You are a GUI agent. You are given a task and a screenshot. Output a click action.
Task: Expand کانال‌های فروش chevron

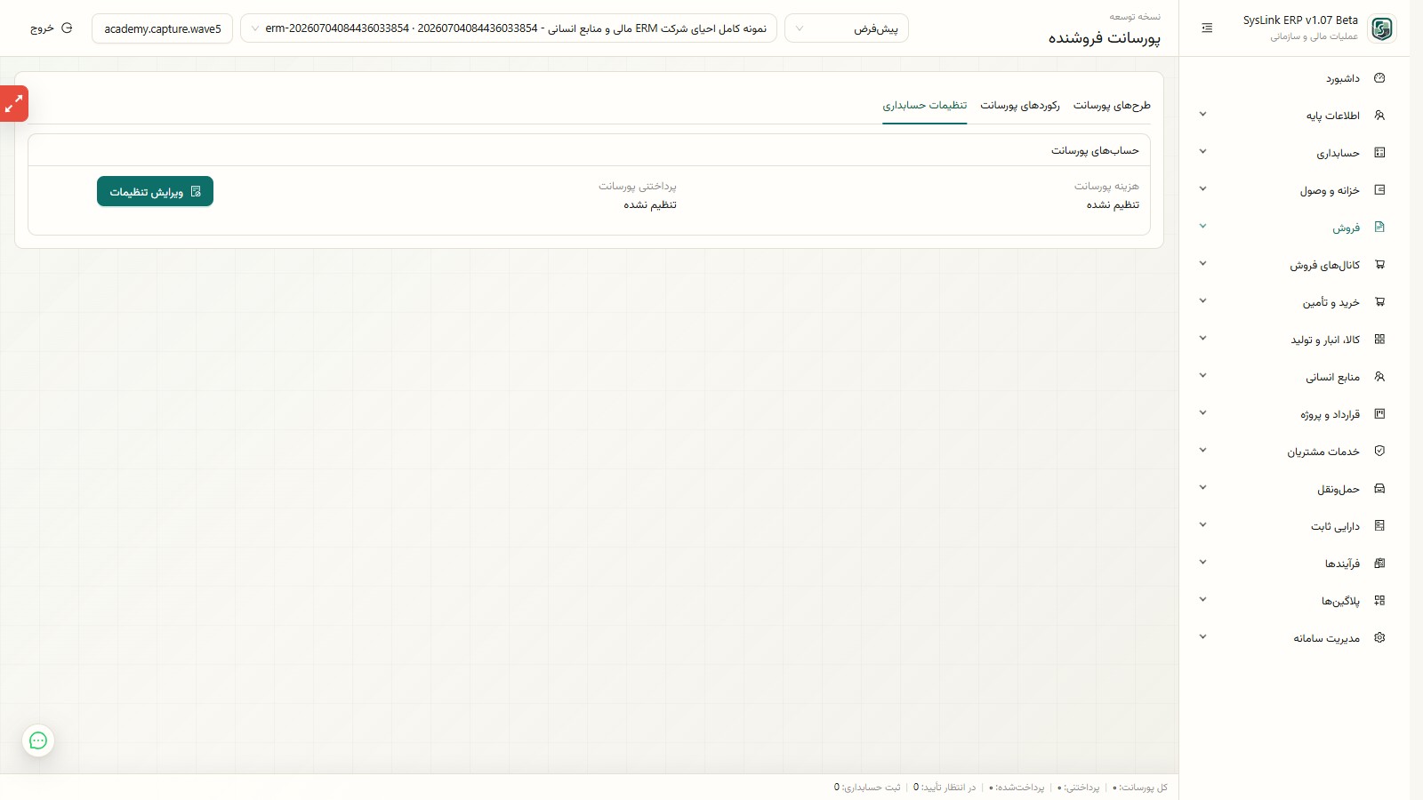[x=1202, y=264]
